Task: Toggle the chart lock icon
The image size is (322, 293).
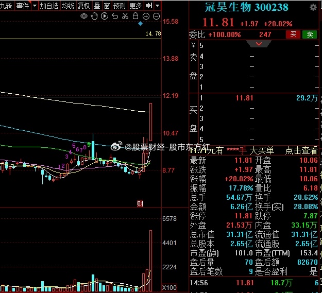Action: pyautogui.click(x=135, y=16)
